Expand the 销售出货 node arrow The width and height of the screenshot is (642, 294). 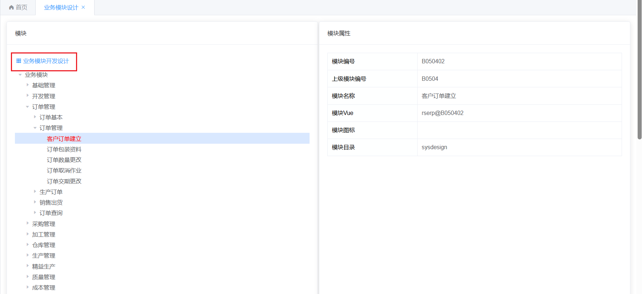coord(35,202)
